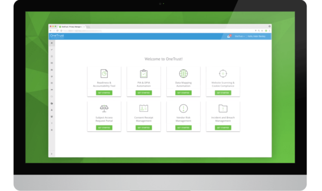Viewport: 322px width, 191px height.
Task: Close the OneTrust browser tab
Action: 84,27
